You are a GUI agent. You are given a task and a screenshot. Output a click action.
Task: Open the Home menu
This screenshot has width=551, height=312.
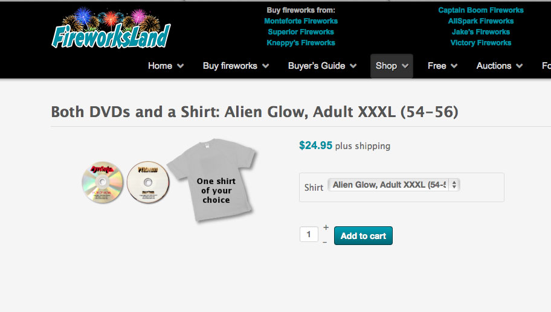pos(166,66)
